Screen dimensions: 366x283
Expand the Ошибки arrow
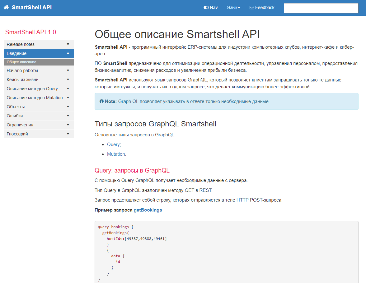point(68,116)
